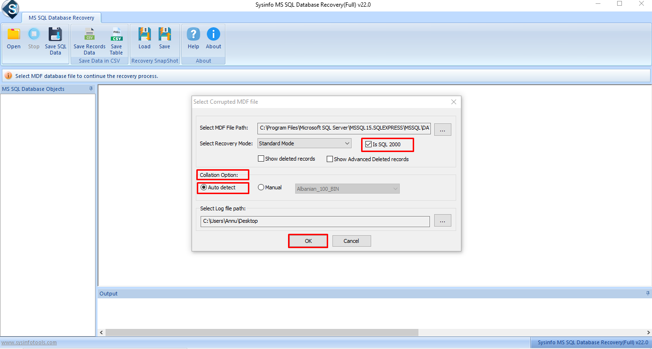Click the Cancel button
The height and width of the screenshot is (349, 652).
click(x=352, y=241)
